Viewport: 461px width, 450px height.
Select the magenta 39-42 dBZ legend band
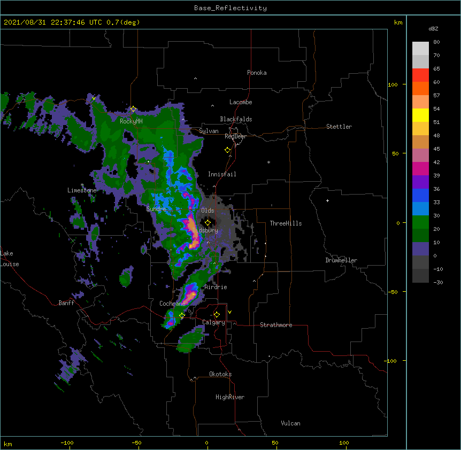tap(420, 168)
